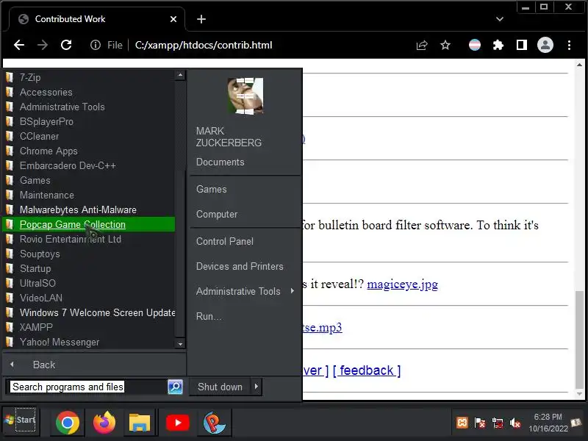Click the Start button

(20, 420)
